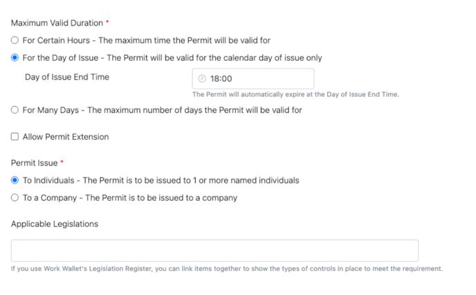The image size is (476, 295).
Task: Click text 'The Permit is to be issued to a company'
Action: point(161,198)
